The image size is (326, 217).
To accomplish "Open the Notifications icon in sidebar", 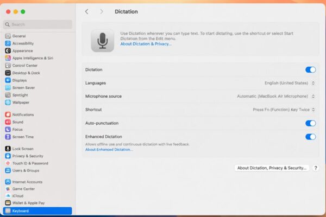I will [x=8, y=114].
